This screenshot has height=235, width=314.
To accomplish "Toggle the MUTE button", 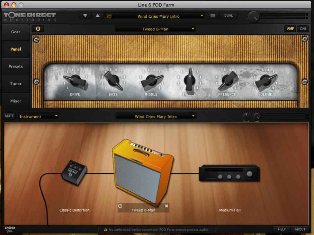I will click(x=9, y=116).
